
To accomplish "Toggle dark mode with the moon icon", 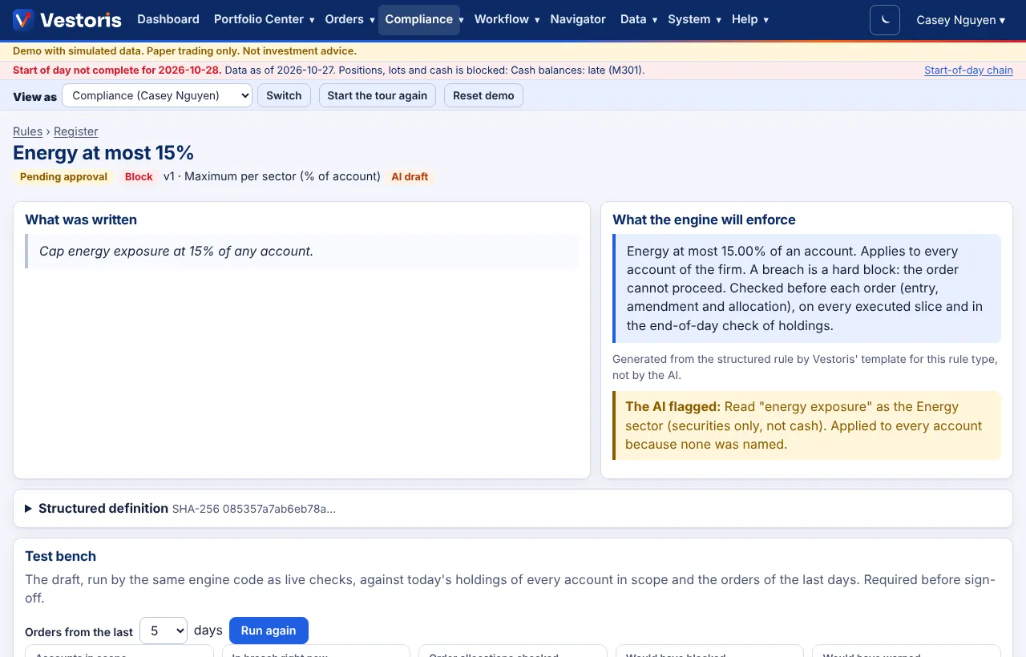I will click(x=885, y=20).
